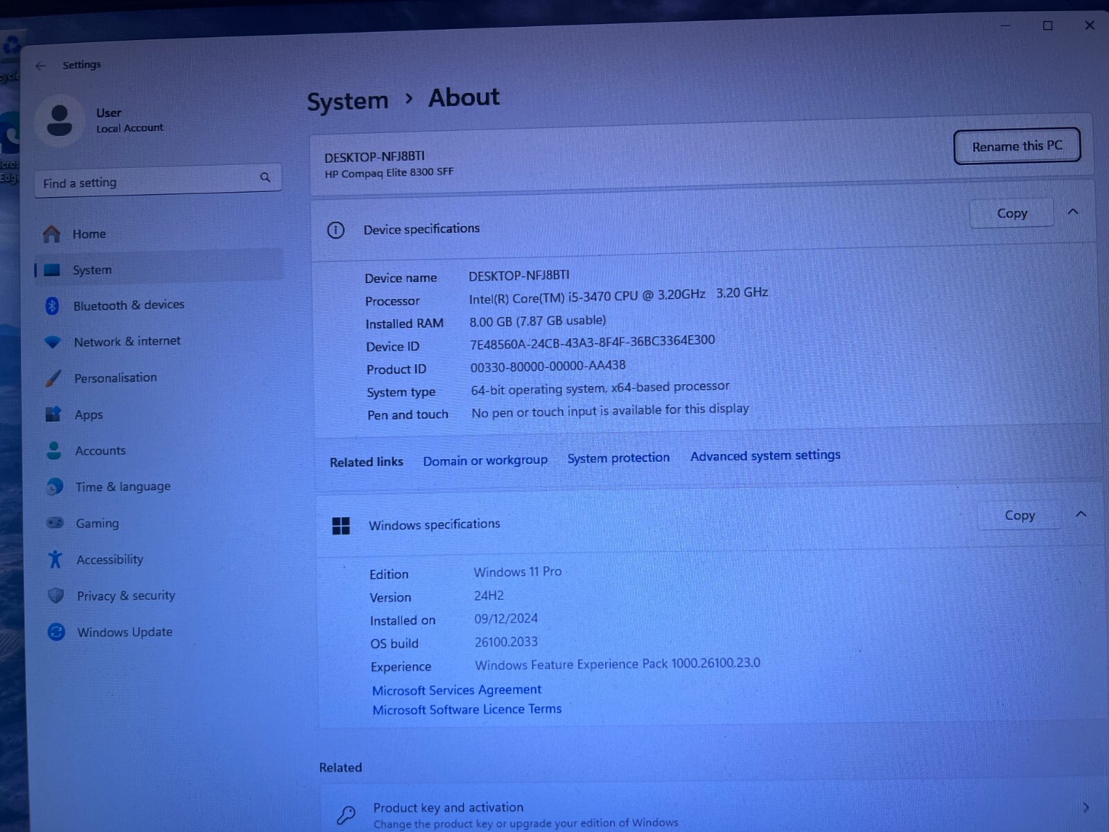Minimize the Settings window

(x=1006, y=26)
